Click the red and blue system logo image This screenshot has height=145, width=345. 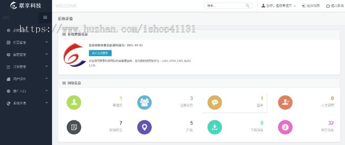pyautogui.click(x=74, y=55)
